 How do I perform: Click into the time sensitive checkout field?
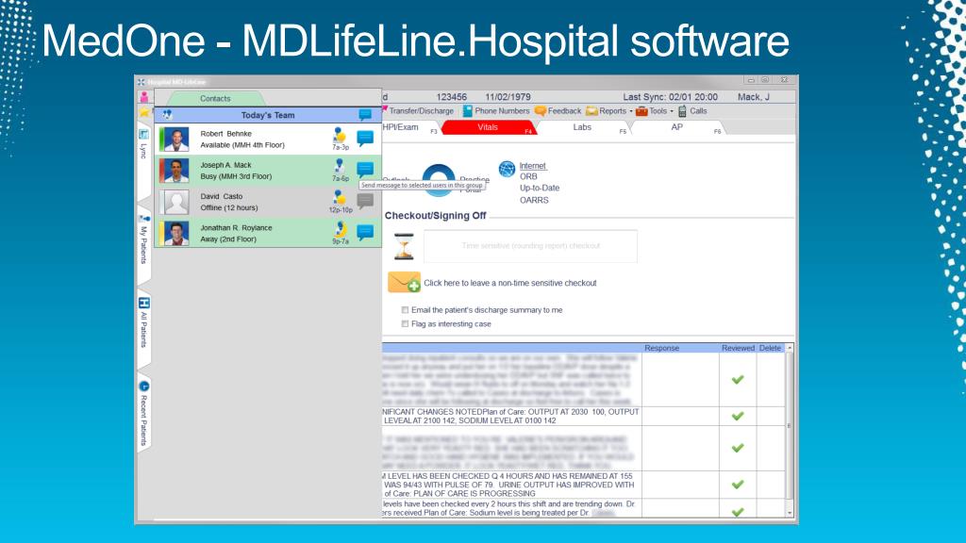coord(530,246)
